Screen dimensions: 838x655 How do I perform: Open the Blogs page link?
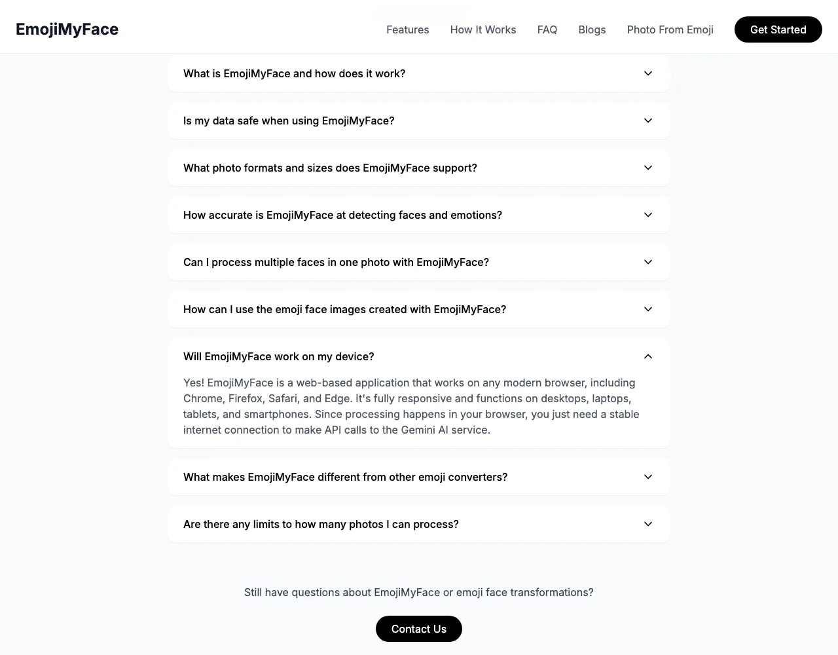tap(592, 29)
